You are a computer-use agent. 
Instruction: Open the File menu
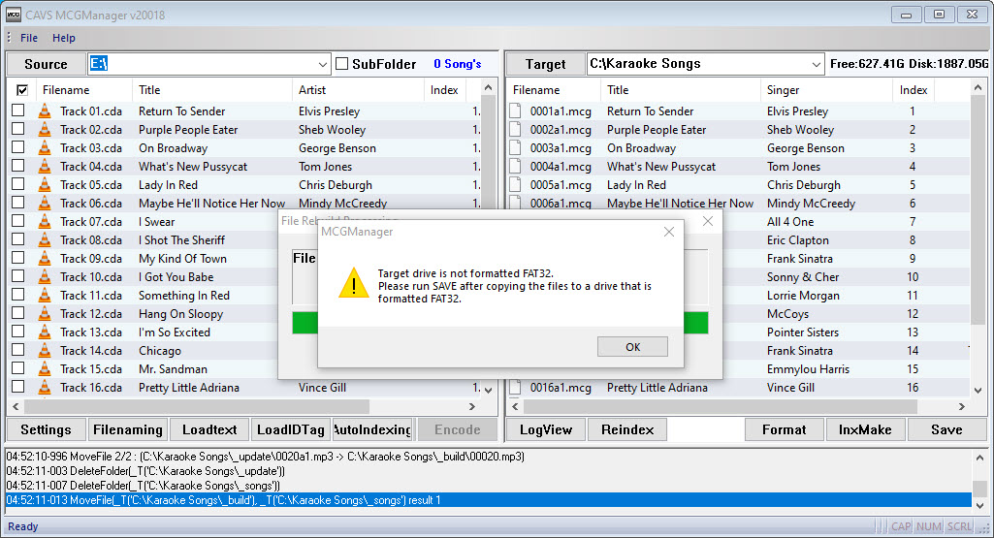(x=28, y=38)
